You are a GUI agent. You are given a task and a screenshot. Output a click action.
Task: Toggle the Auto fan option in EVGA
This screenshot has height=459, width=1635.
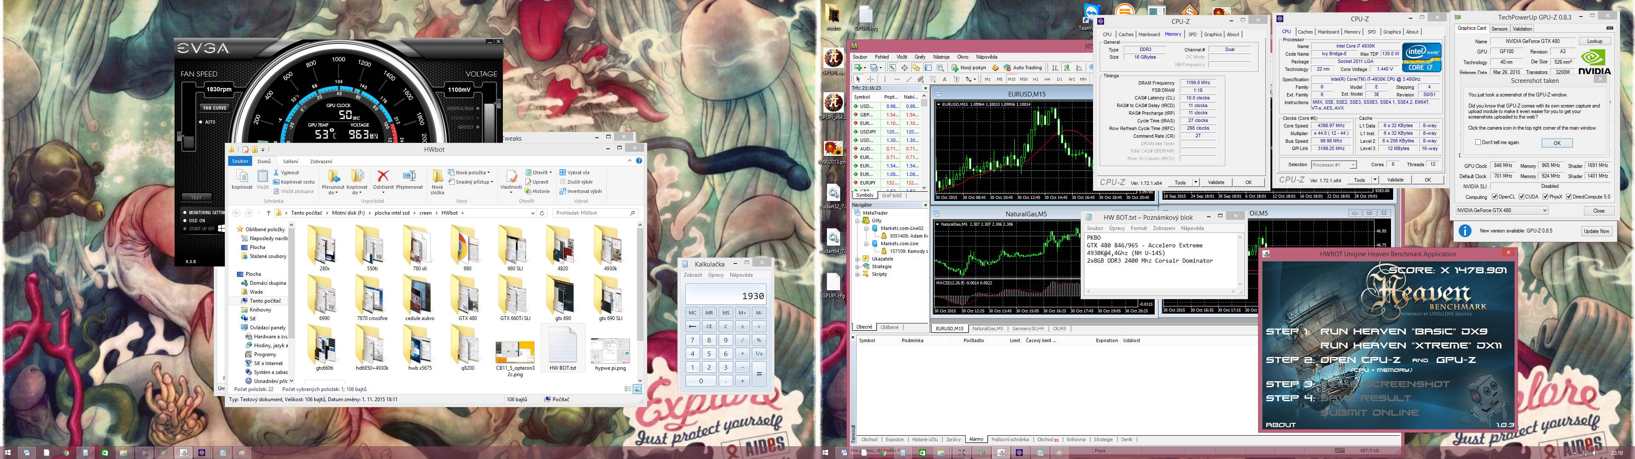207,122
